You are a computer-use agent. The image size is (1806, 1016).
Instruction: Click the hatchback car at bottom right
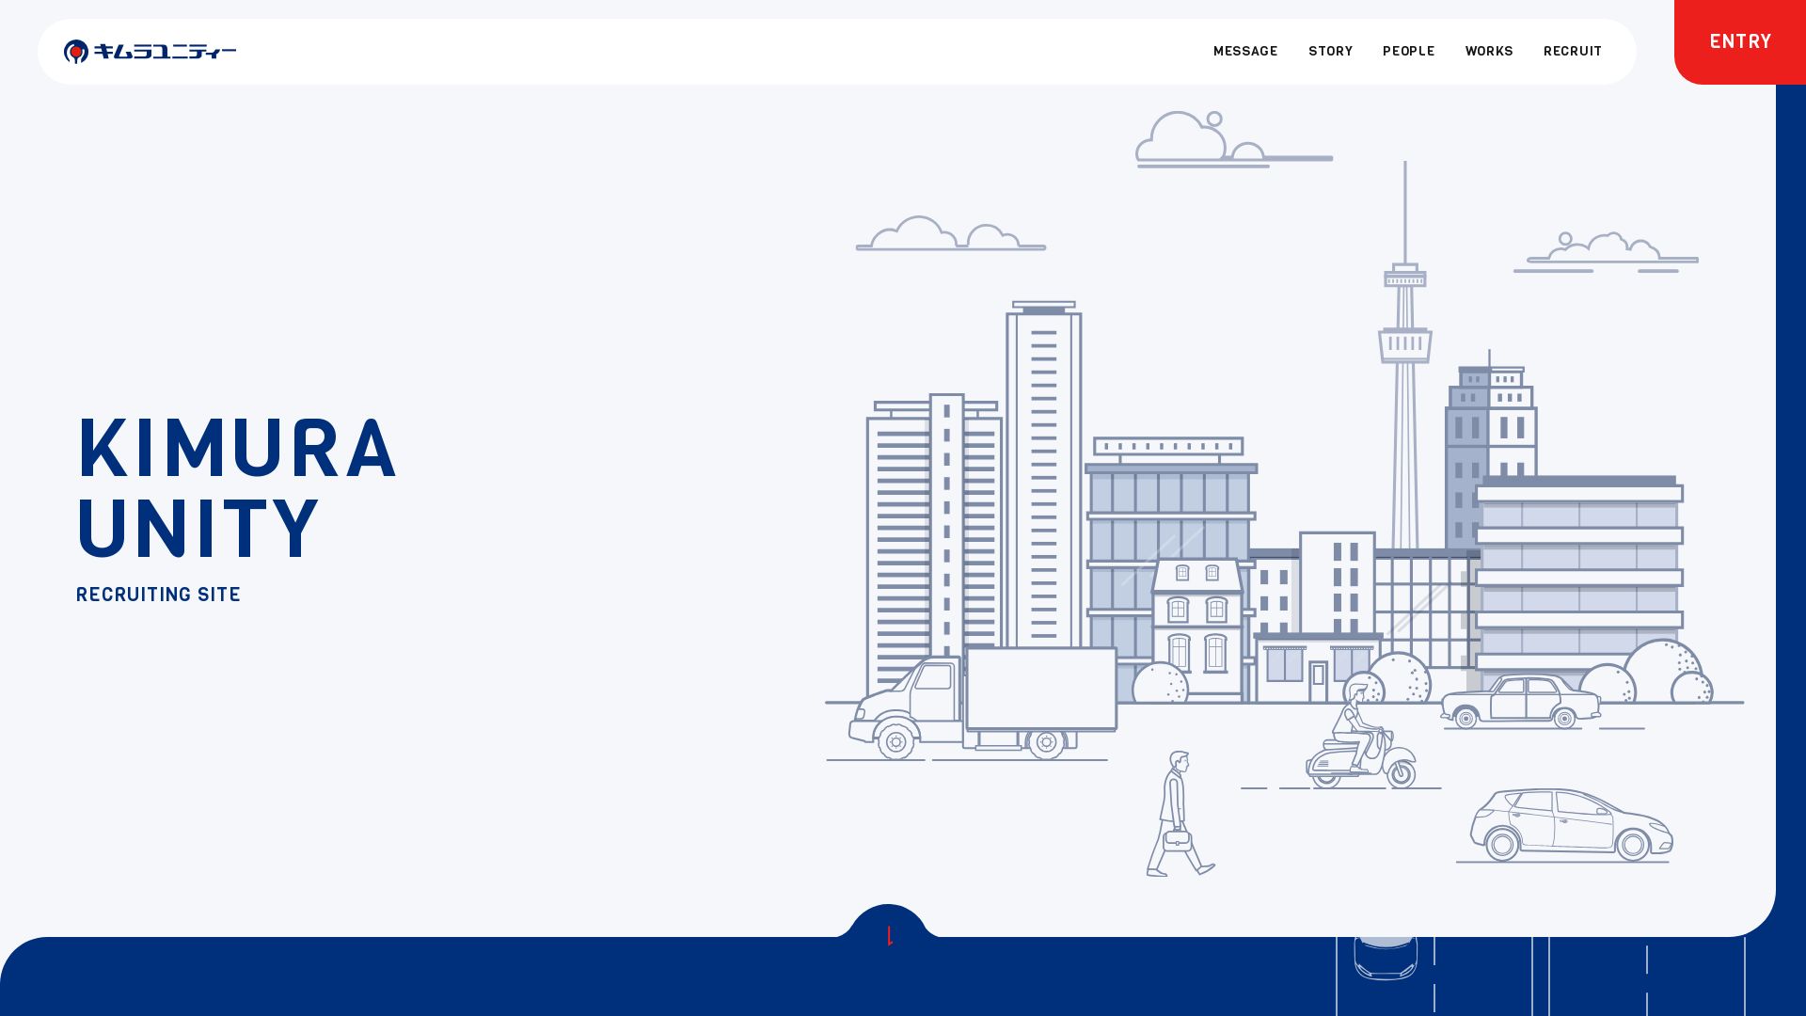(1569, 825)
